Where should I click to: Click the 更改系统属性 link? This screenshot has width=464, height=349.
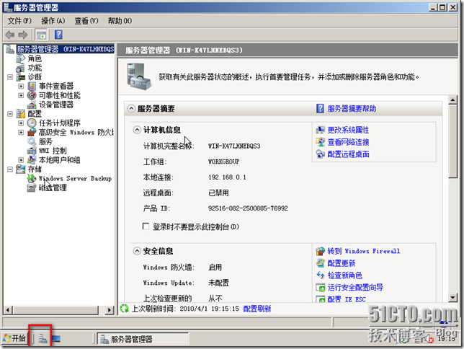348,130
